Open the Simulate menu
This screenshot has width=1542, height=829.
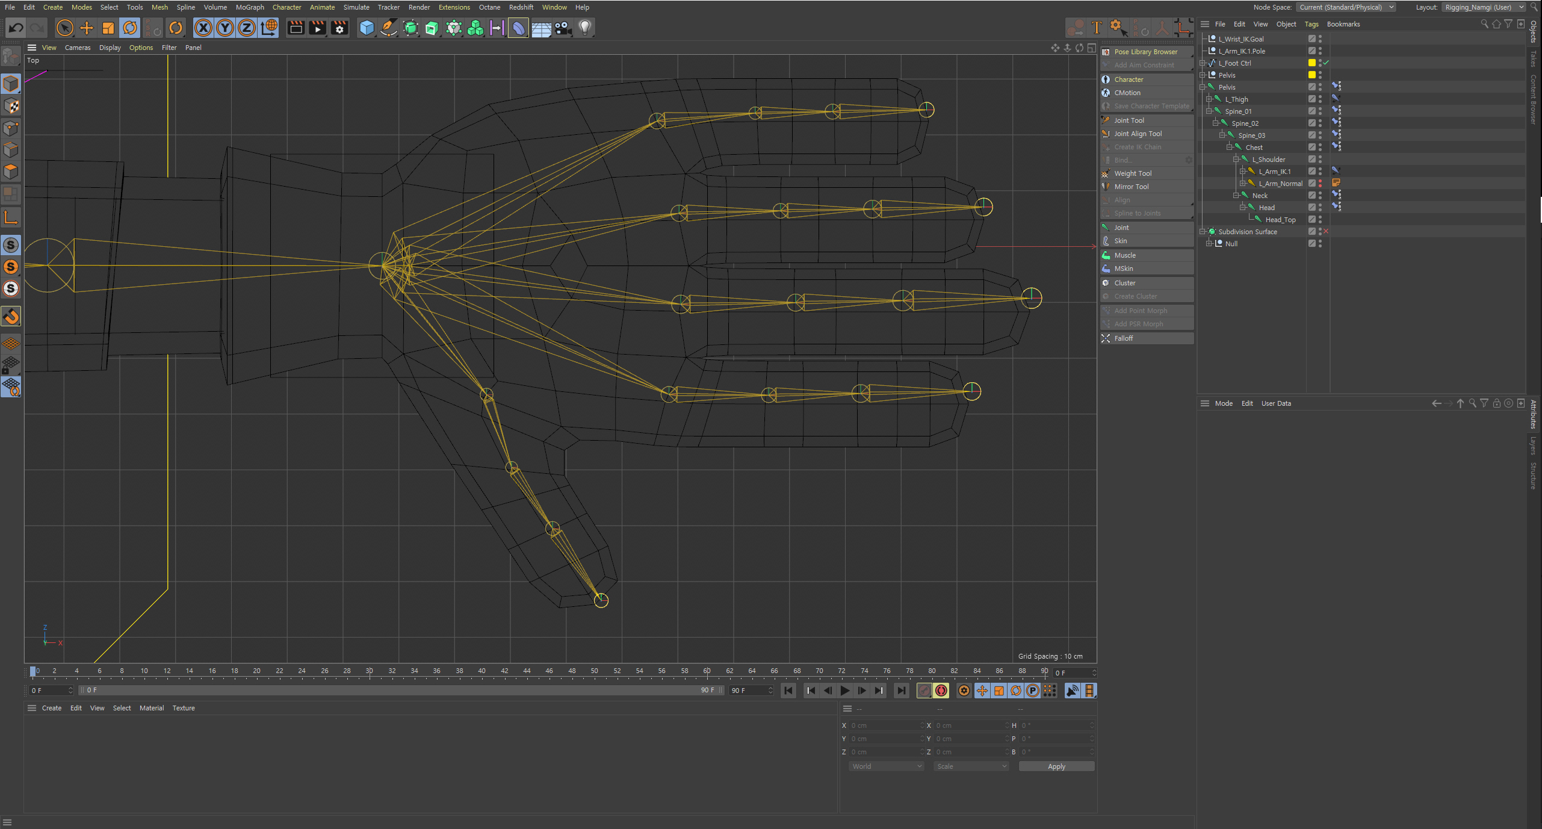coord(356,7)
